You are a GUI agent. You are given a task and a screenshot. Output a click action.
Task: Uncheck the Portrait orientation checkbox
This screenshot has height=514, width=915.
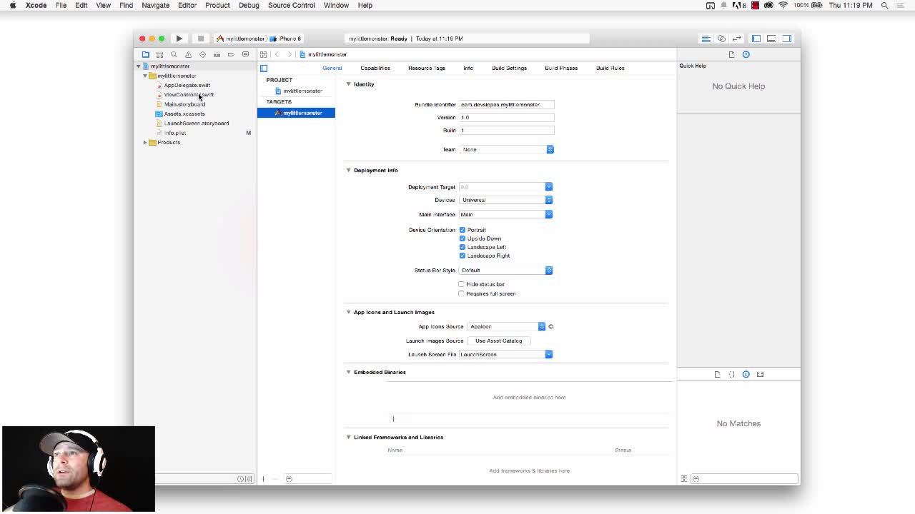[x=463, y=230]
